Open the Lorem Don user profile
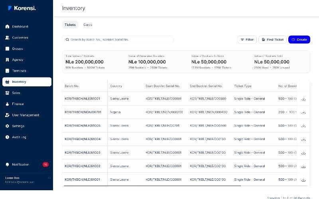The height and width of the screenshot is (199, 319). pyautogui.click(x=20, y=180)
